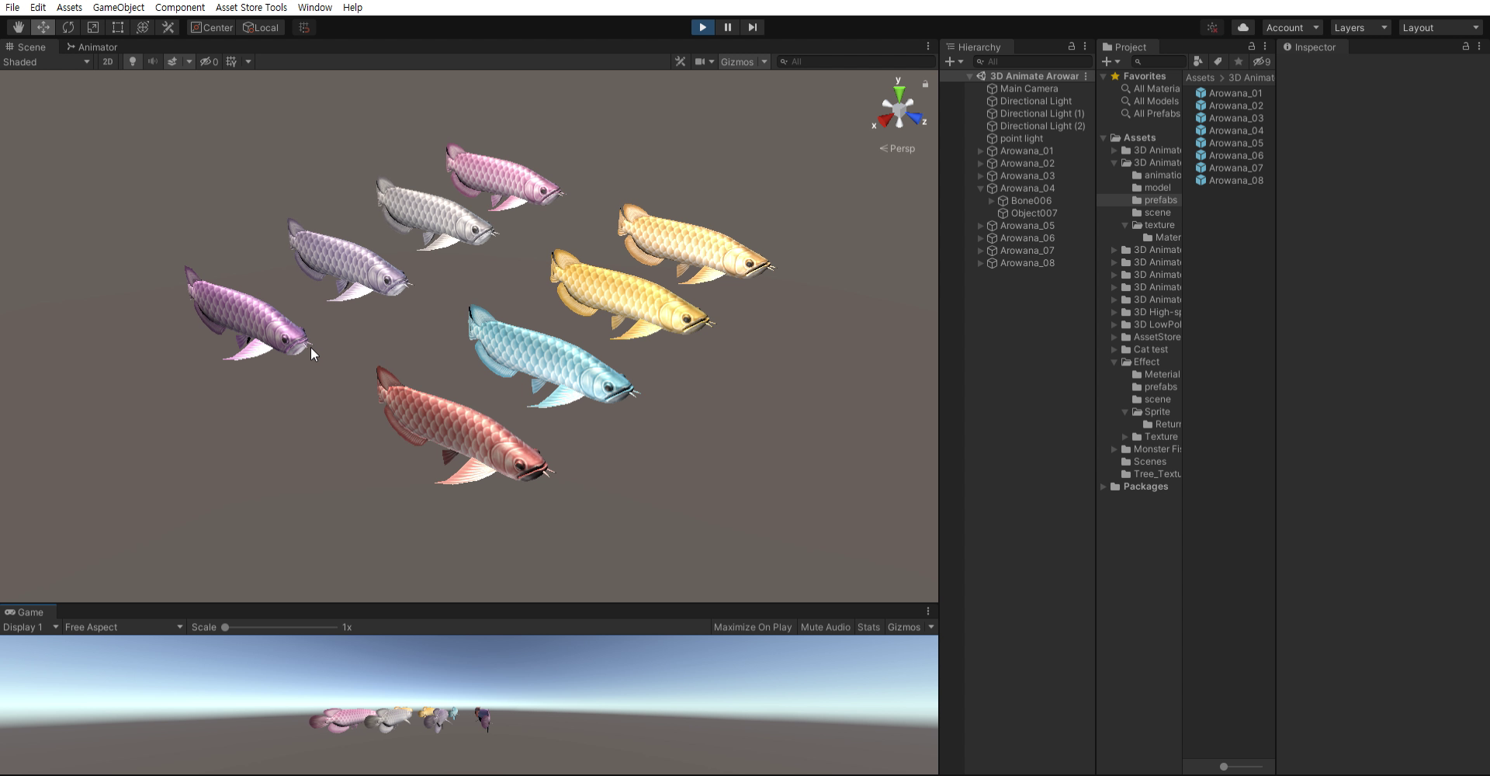Expand Arowana_01 in Hierarchy
This screenshot has height=776, width=1490.
981,151
